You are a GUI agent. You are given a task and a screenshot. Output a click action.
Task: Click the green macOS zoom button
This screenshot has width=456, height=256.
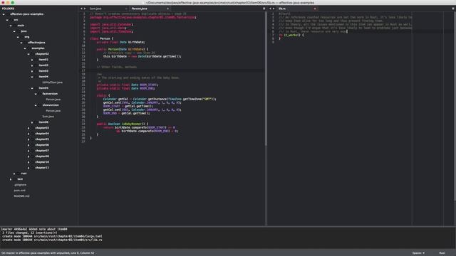pos(13,3)
